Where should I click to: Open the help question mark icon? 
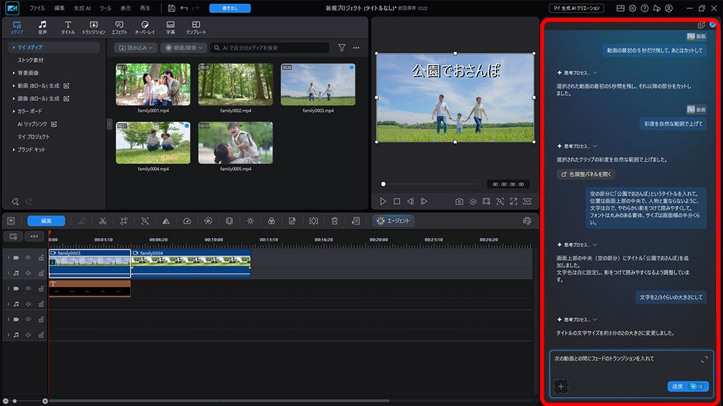click(644, 8)
